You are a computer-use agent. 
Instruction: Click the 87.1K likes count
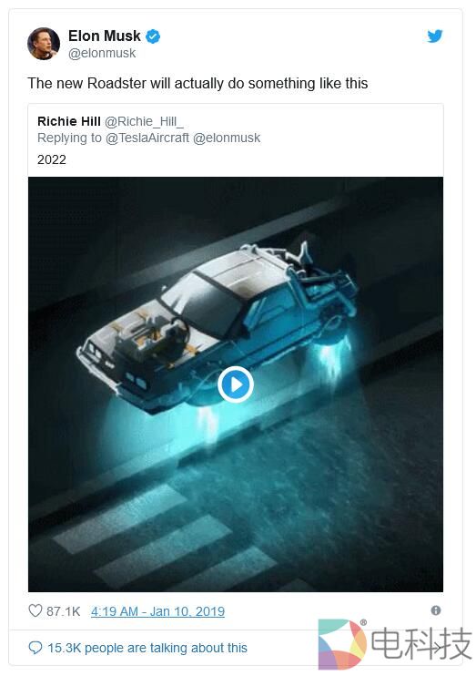click(x=64, y=611)
